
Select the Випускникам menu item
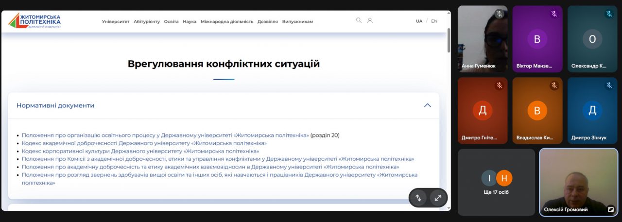tap(297, 21)
